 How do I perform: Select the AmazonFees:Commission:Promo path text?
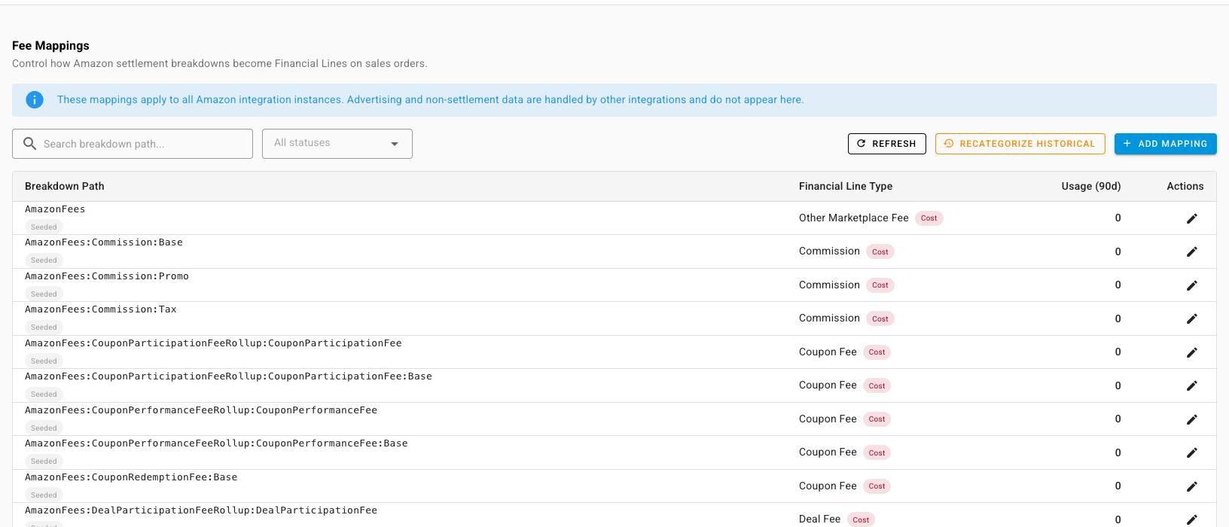(x=107, y=276)
